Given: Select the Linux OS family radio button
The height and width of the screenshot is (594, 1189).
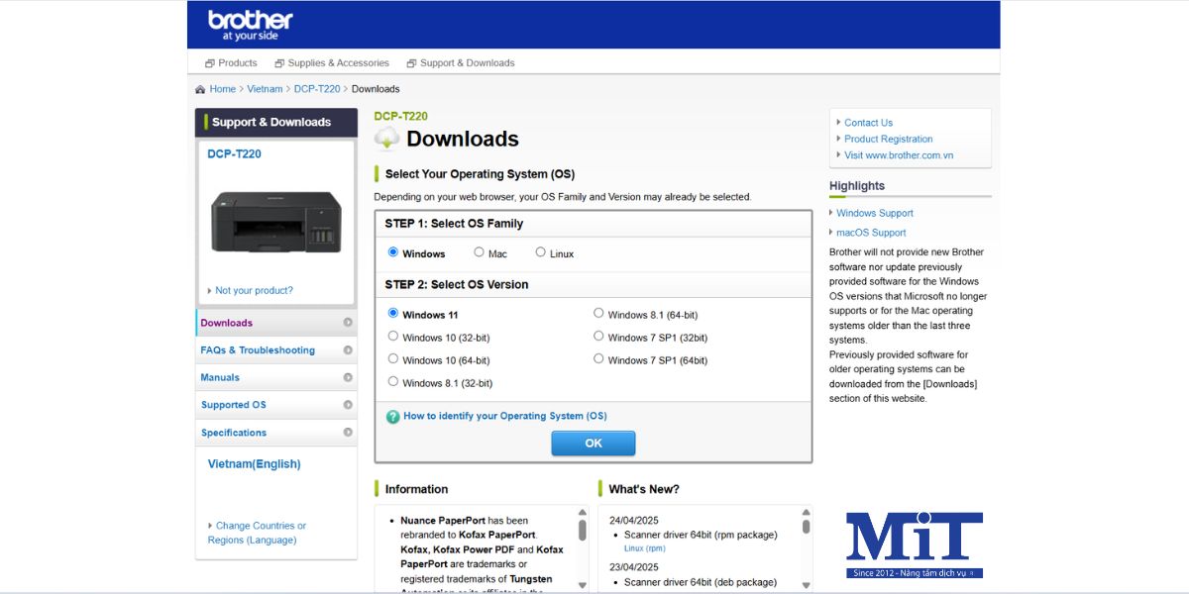Looking at the screenshot, I should pyautogui.click(x=541, y=252).
